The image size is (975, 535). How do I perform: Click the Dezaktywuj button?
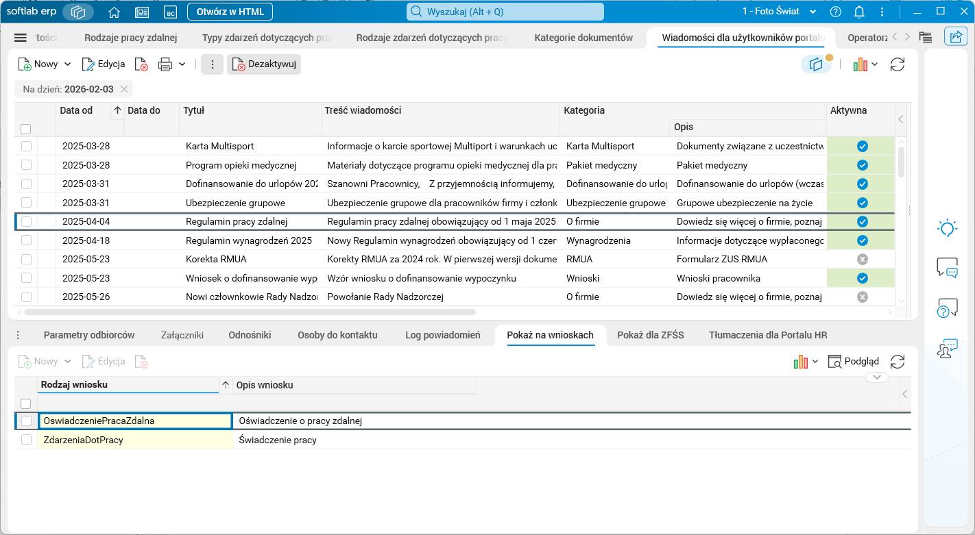click(264, 64)
